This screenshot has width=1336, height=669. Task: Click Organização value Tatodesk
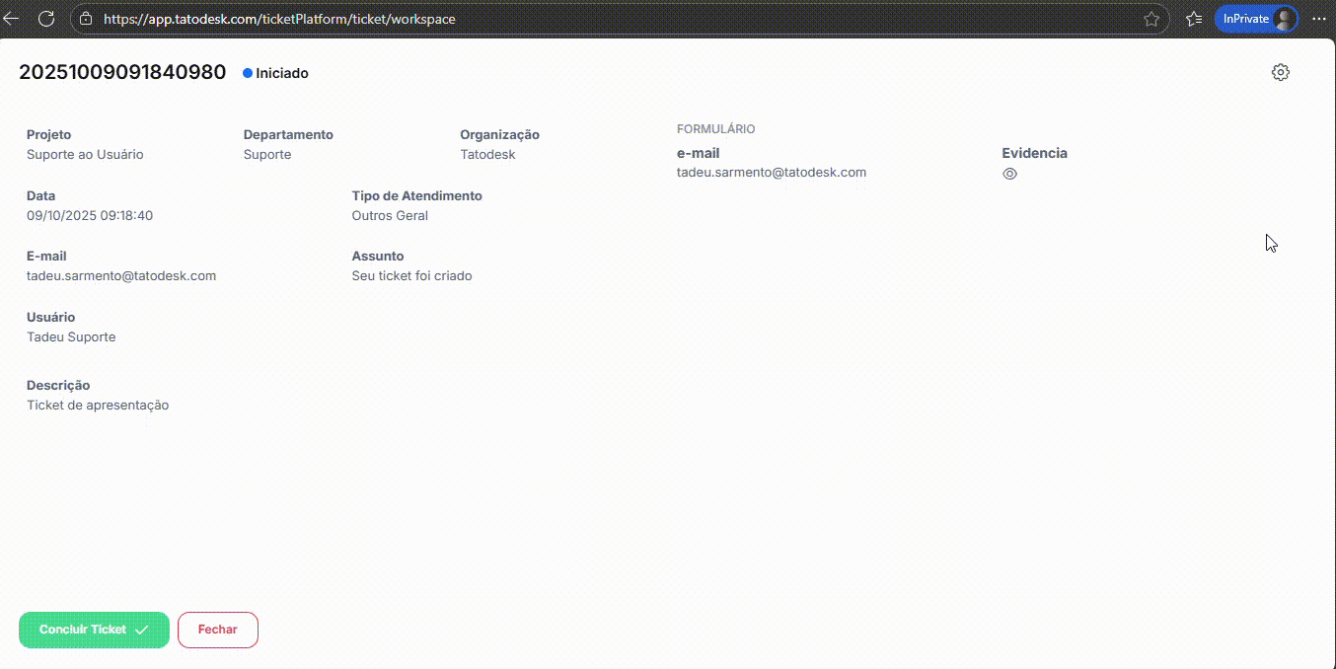pyautogui.click(x=487, y=155)
